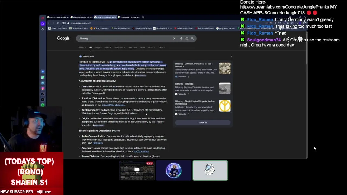Image resolution: width=347 pixels, height=195 pixels.
Task: Start a voice search with the microphone icon
Action: 181,38
